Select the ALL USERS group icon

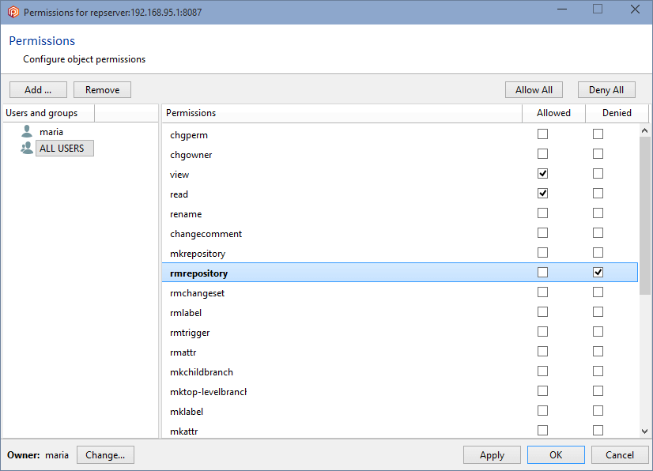coord(27,149)
